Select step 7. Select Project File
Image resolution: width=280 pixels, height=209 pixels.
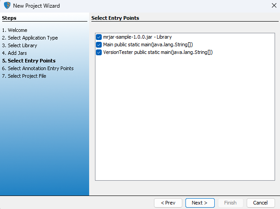pos(24,76)
